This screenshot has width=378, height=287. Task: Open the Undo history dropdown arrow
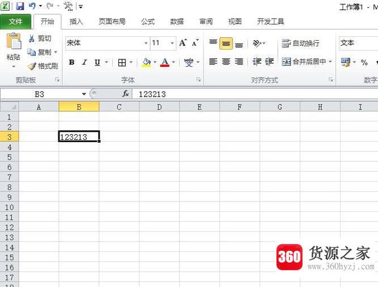pos(40,6)
